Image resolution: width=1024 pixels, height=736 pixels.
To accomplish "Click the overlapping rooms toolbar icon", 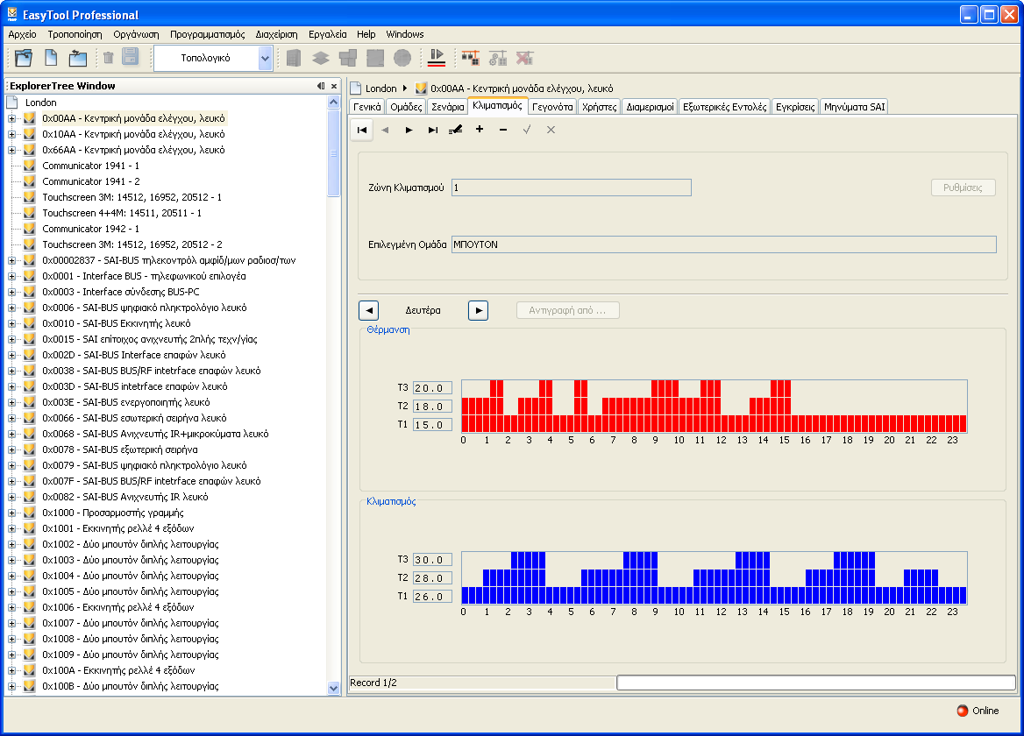I will [x=348, y=58].
